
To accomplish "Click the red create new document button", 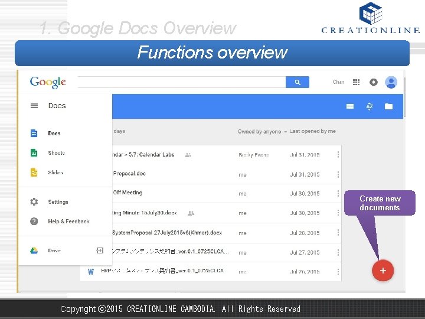I will point(382,271).
